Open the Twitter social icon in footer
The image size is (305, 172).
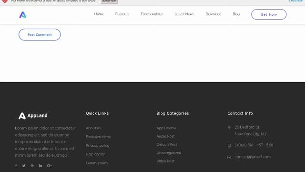(24, 166)
